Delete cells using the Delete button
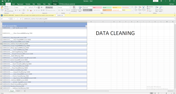This screenshot has height=94, width=176. [x=140, y=9]
